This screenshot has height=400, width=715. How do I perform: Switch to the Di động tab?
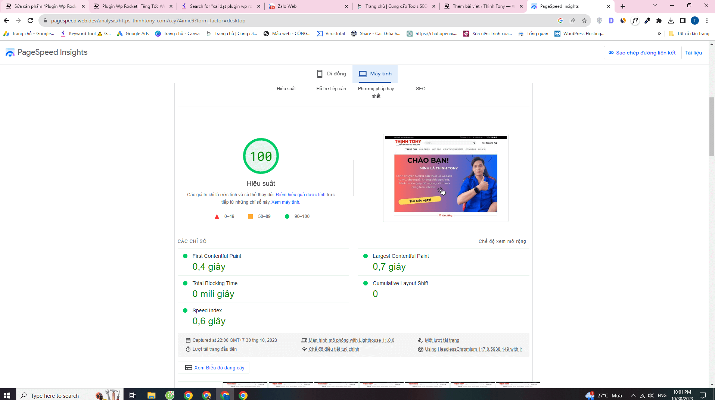click(x=331, y=74)
